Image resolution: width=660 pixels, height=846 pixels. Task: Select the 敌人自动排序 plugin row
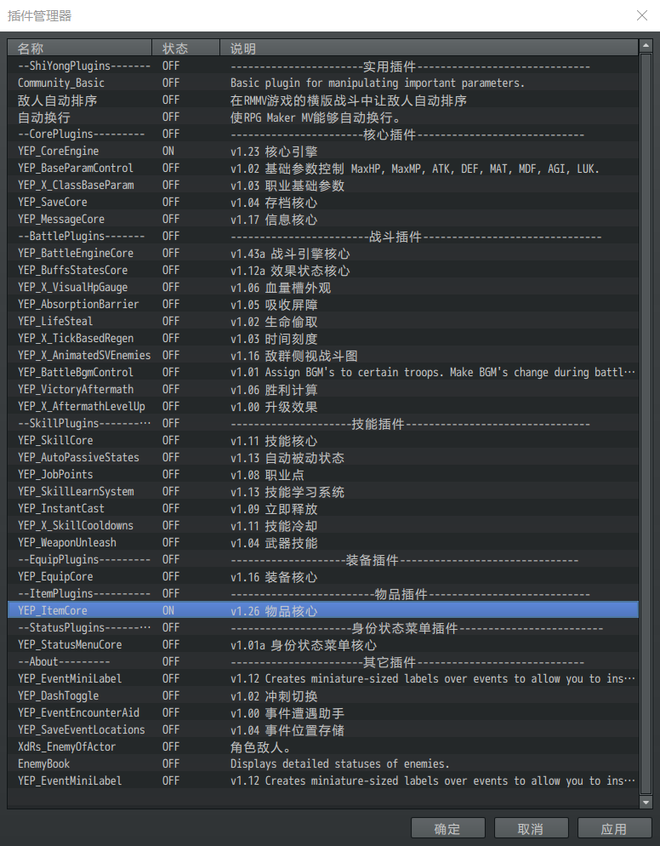click(x=323, y=100)
